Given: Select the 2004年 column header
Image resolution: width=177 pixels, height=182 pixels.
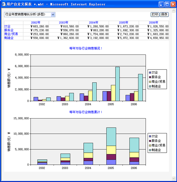Looking at the screenshot, I should pos(94,22).
